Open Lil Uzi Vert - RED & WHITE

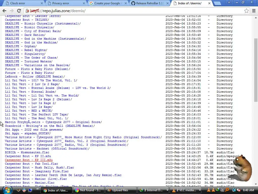click(29, 111)
